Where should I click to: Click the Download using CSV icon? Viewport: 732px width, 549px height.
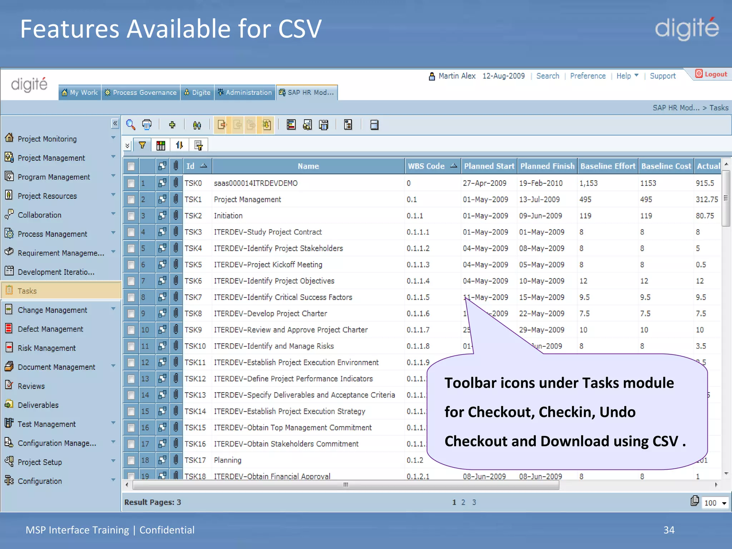point(267,125)
